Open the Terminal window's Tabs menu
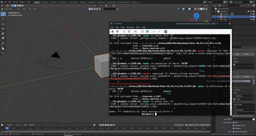This screenshot has width=256, height=136. tap(138, 27)
